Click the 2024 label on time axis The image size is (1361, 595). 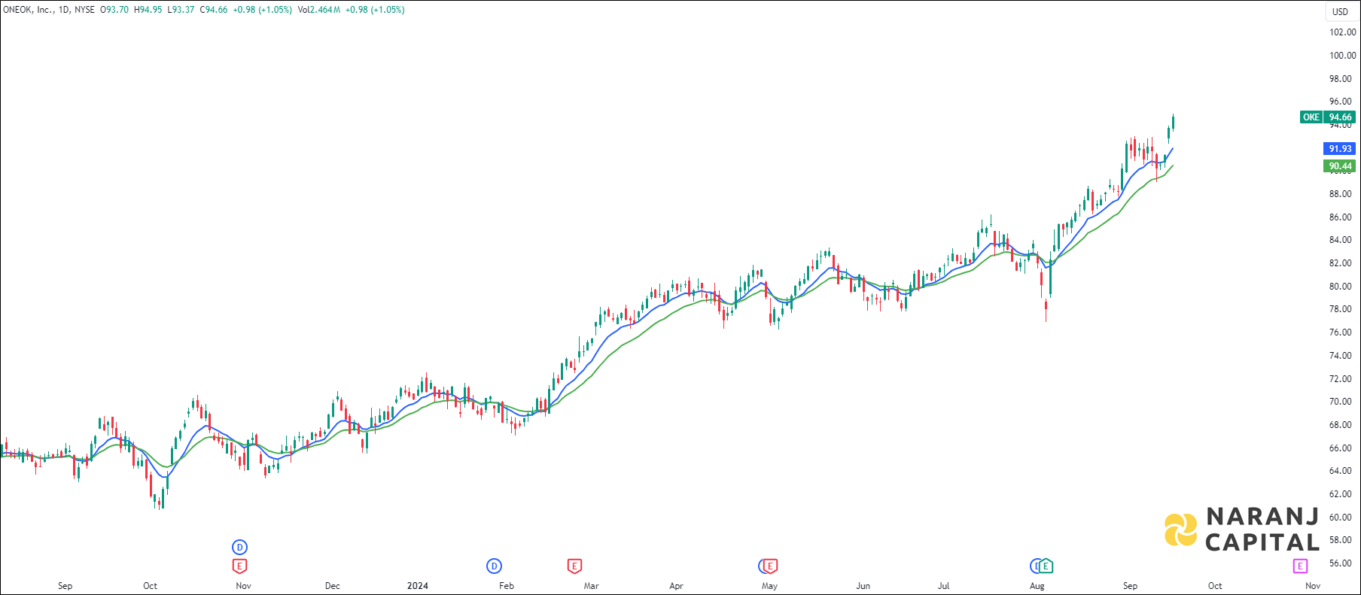click(417, 586)
